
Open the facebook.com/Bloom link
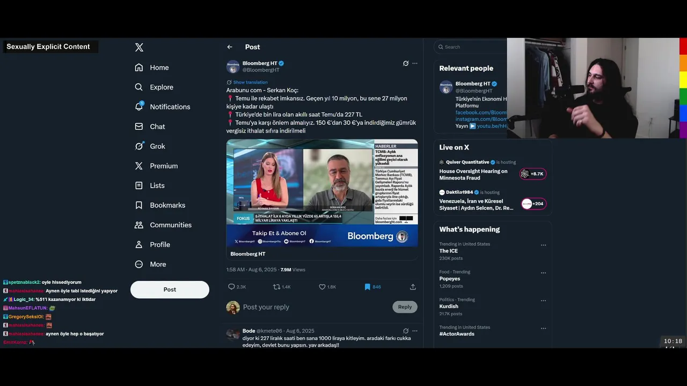point(481,113)
